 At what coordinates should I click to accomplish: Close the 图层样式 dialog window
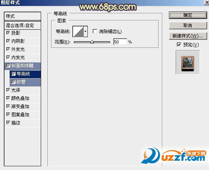(x=207, y=2)
